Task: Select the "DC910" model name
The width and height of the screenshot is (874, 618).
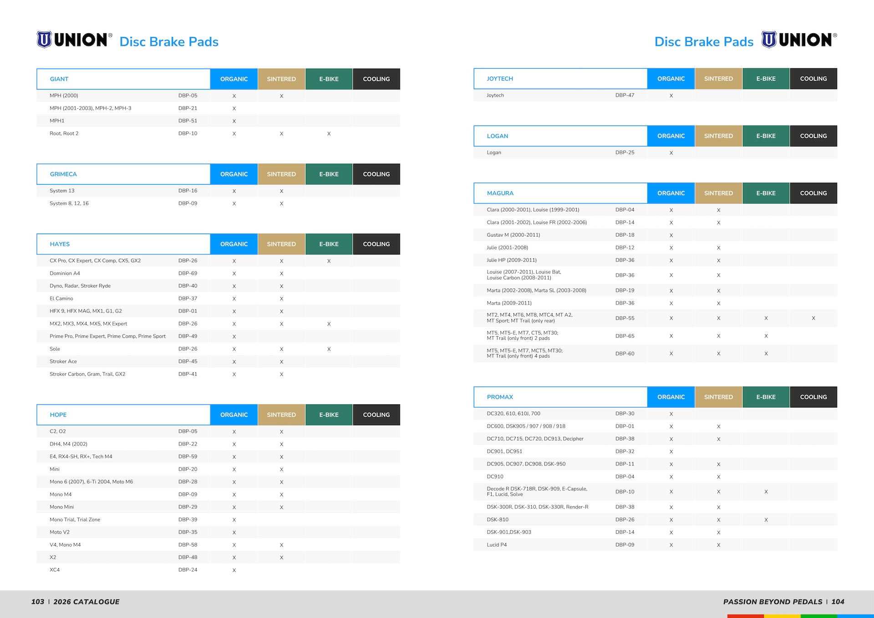Action: tap(495, 477)
